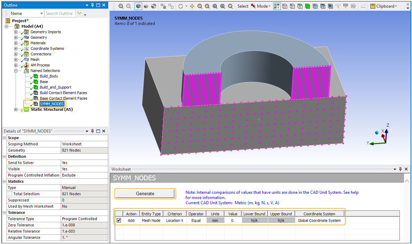The height and width of the screenshot is (244, 412).
Task: Choose the Face selection filter icon
Action: click(300, 6)
